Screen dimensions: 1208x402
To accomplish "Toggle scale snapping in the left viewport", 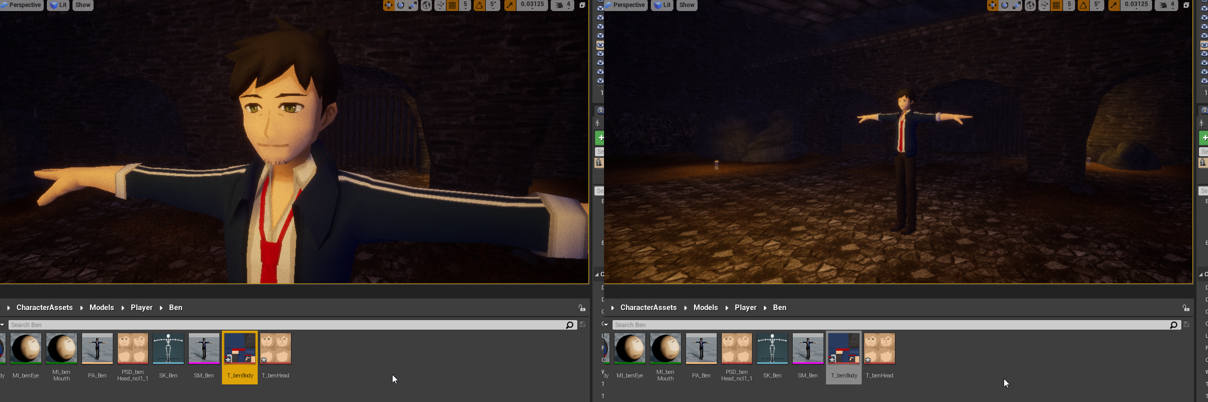I will tap(509, 5).
